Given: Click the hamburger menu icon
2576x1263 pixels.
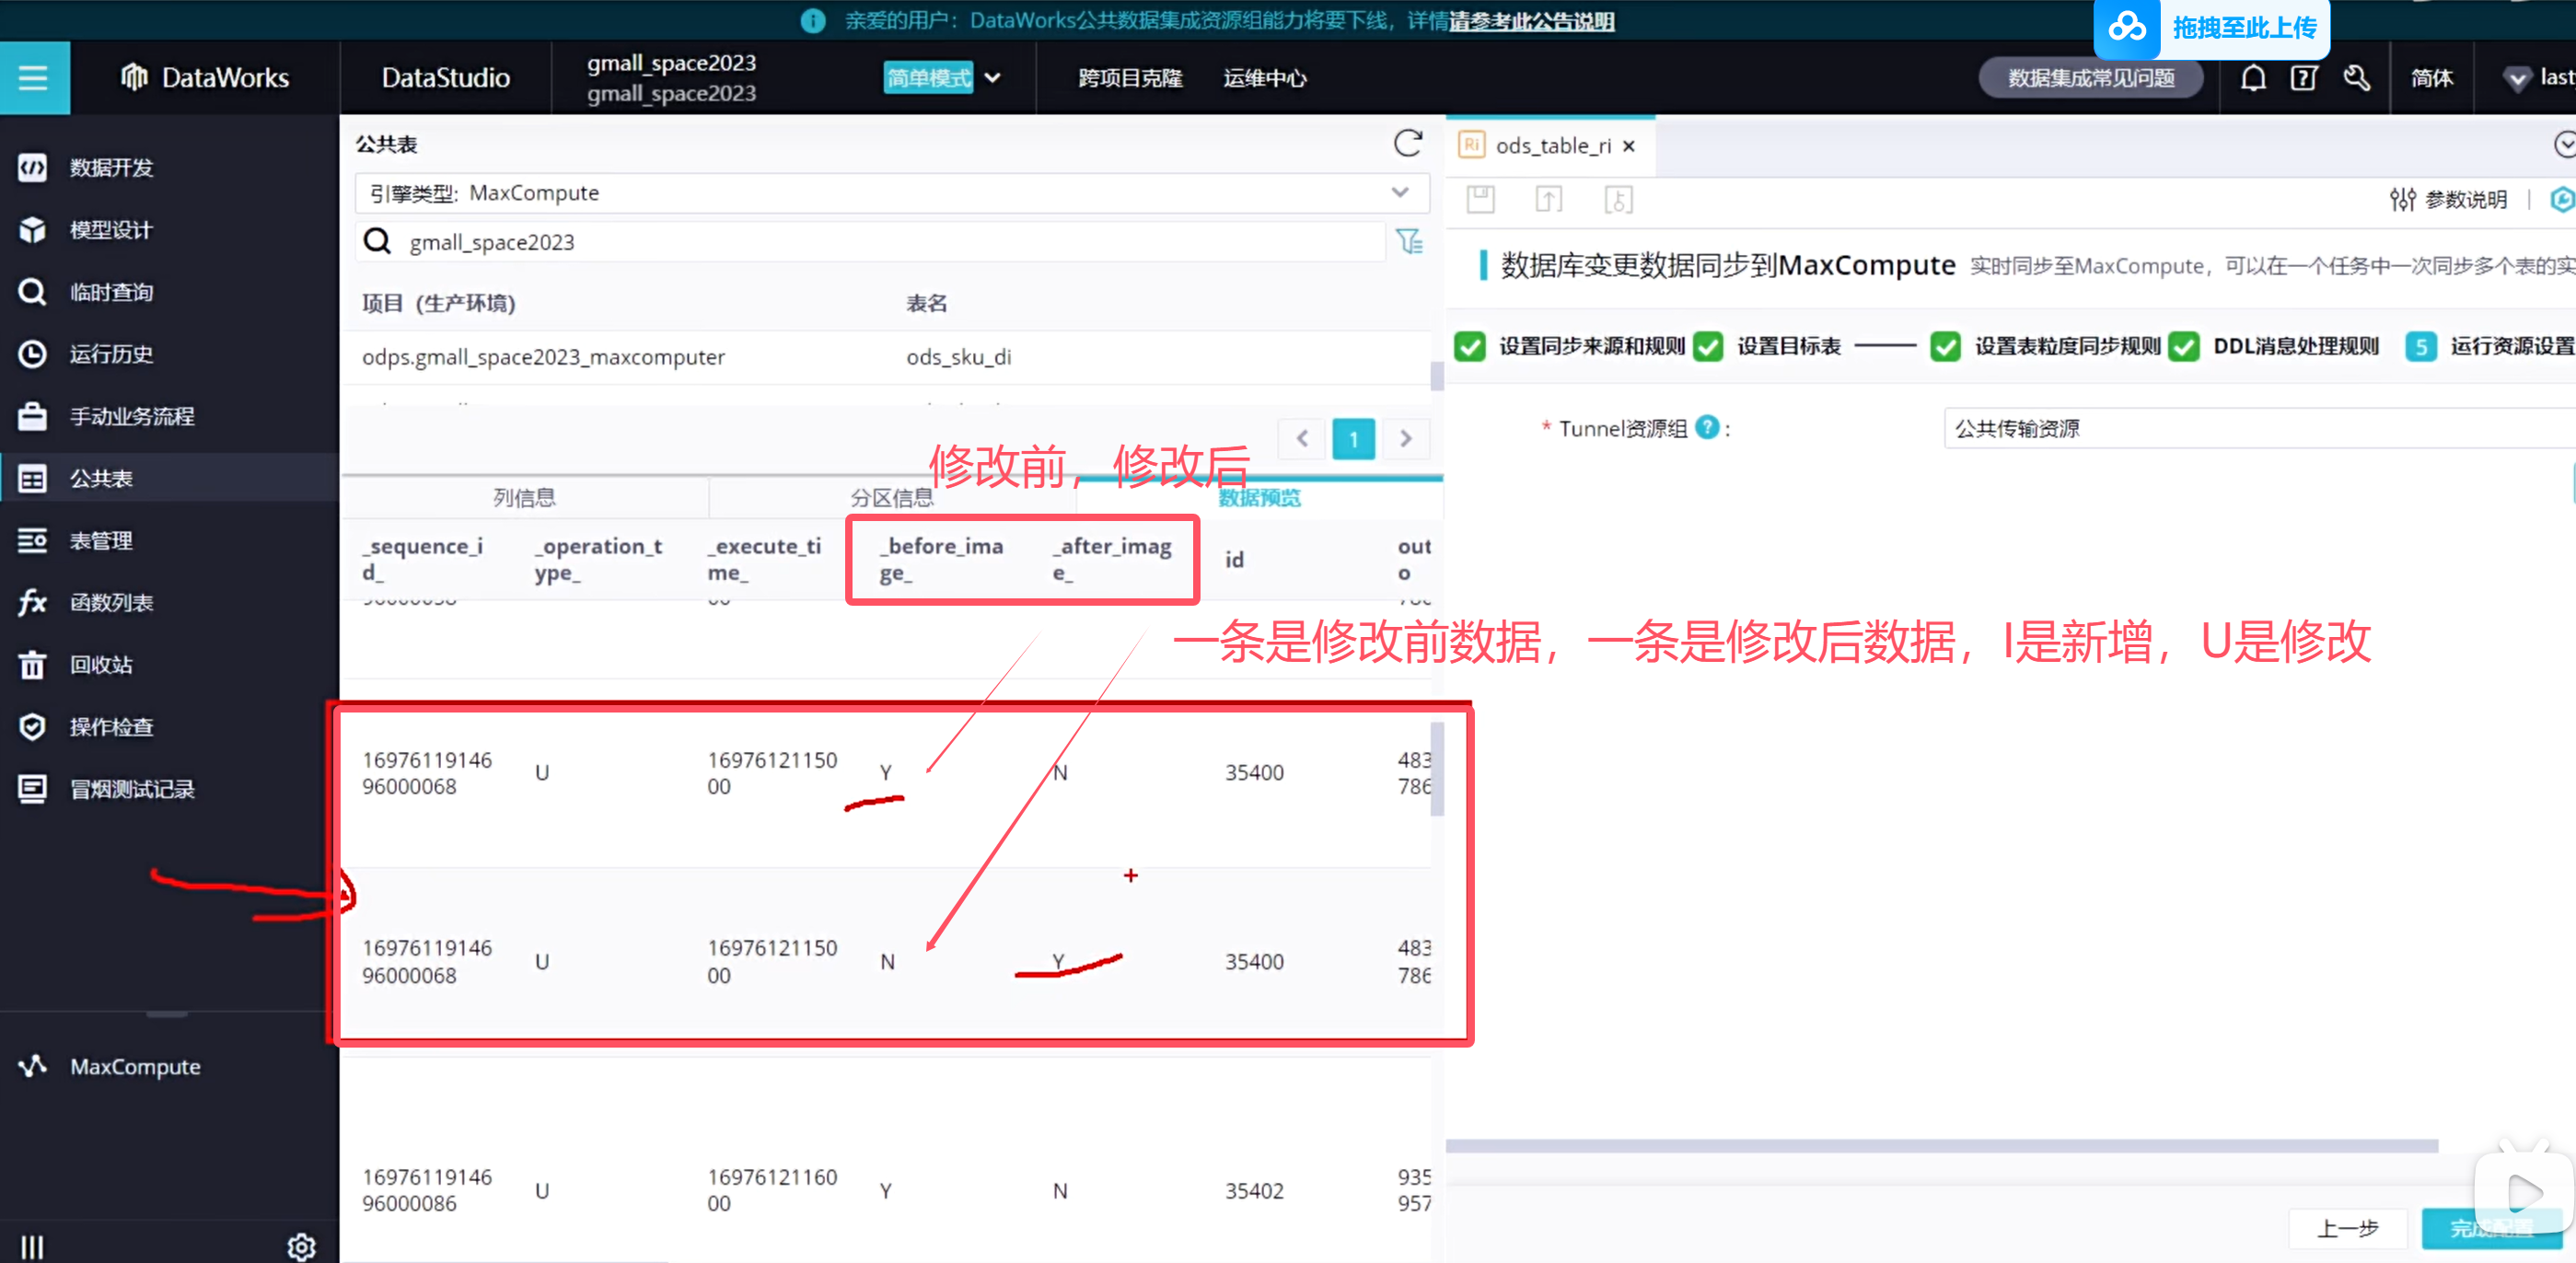Looking at the screenshot, I should (x=33, y=78).
